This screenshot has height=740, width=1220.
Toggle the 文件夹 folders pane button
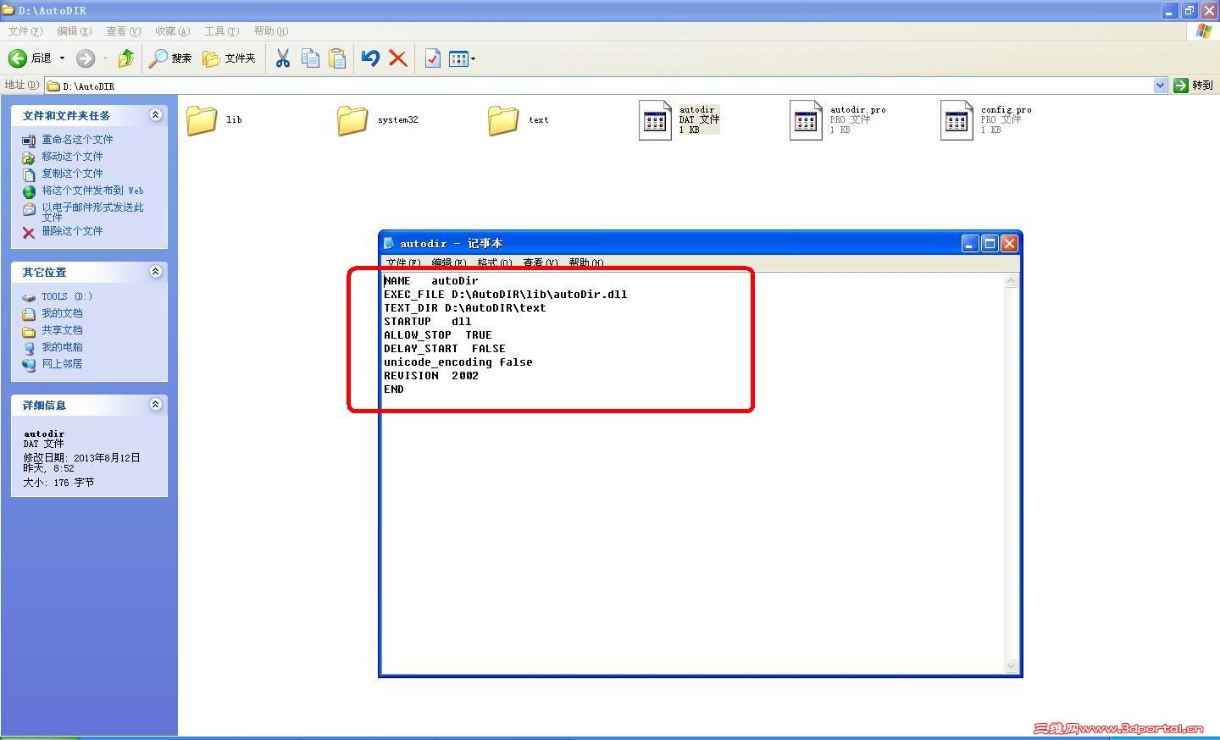[x=229, y=58]
